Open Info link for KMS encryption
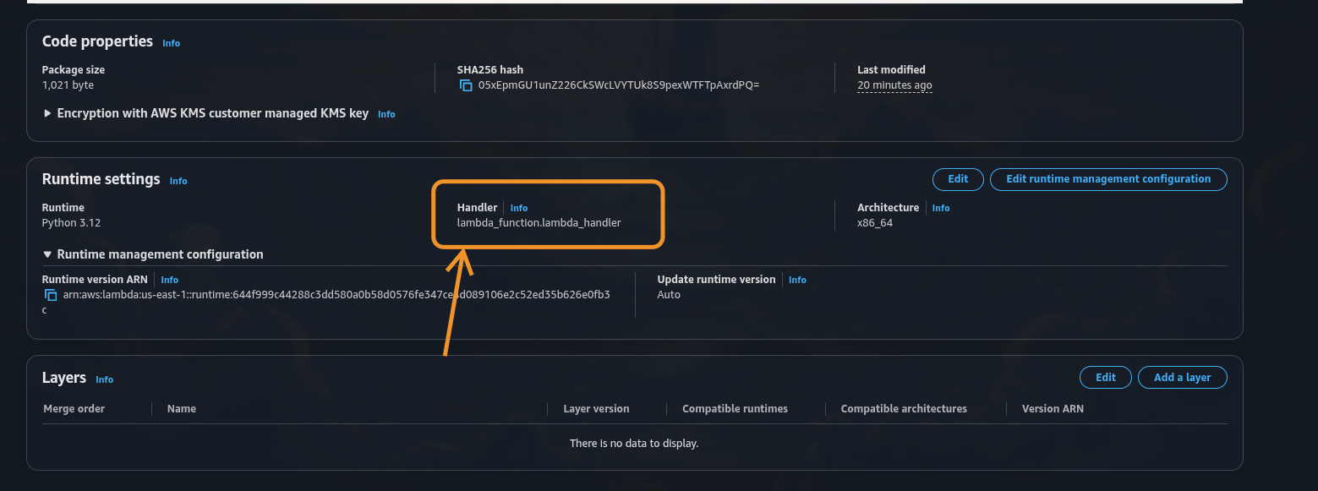1318x491 pixels. [386, 114]
